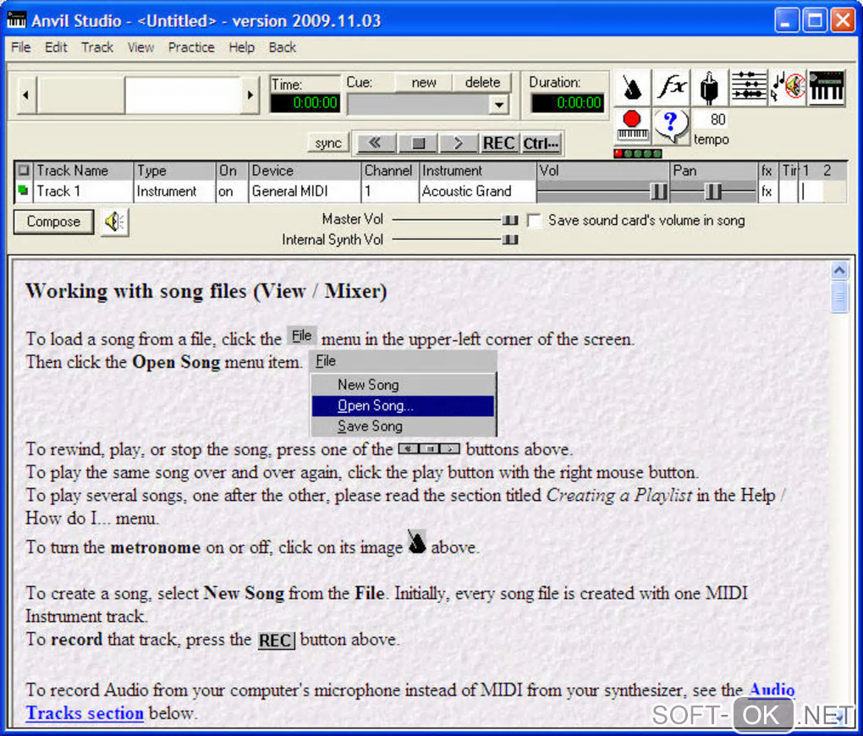Click the Device column header

[x=305, y=171]
